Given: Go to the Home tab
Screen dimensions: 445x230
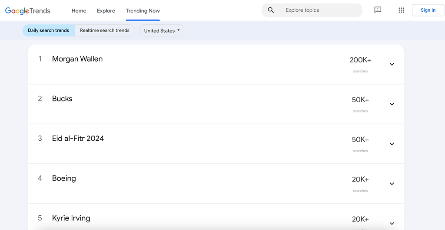Looking at the screenshot, I should click(x=79, y=11).
